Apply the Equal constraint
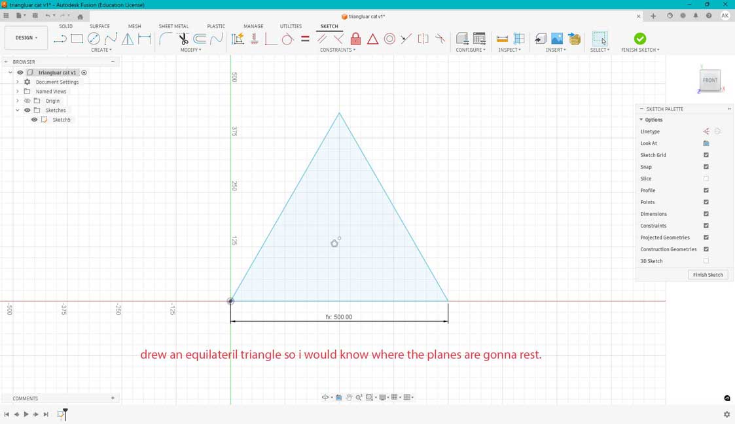Screen dimensions: 735x424 coord(305,39)
